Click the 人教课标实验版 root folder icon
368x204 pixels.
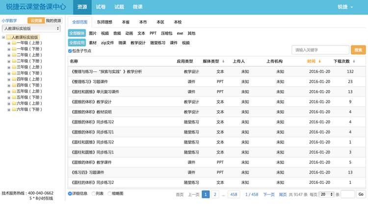(x=8, y=37)
